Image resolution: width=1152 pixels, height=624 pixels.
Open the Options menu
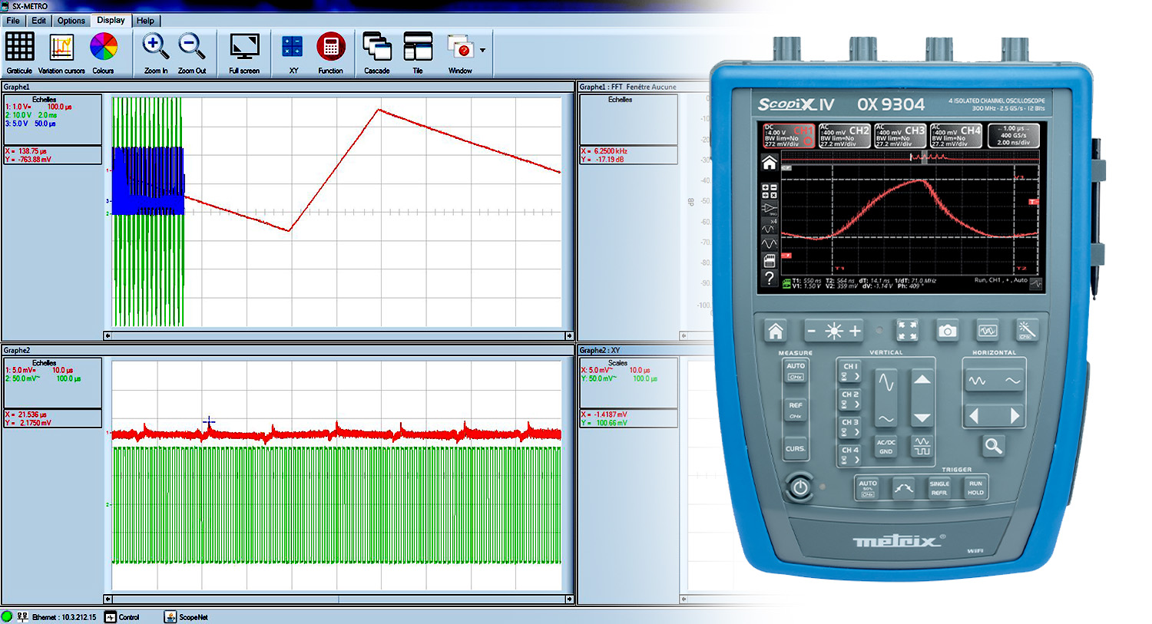pos(71,21)
